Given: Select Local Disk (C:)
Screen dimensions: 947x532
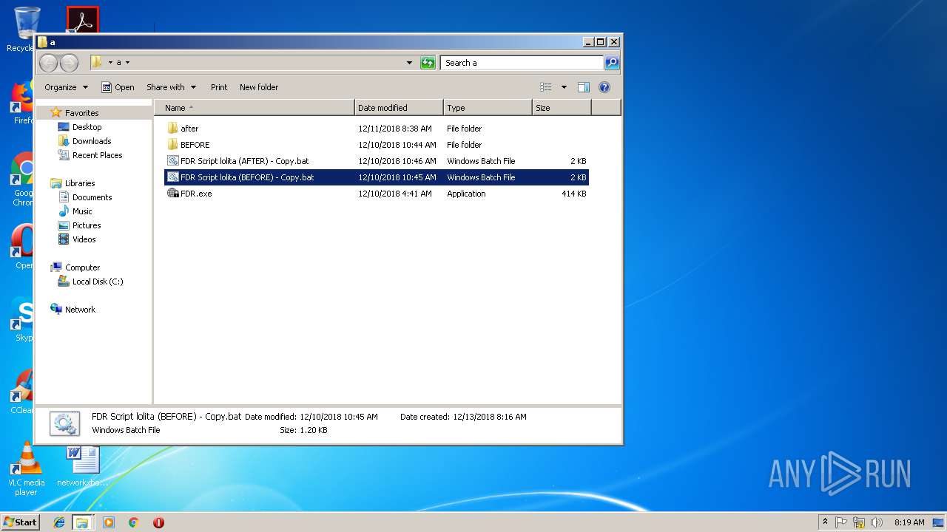Looking at the screenshot, I should tap(98, 282).
